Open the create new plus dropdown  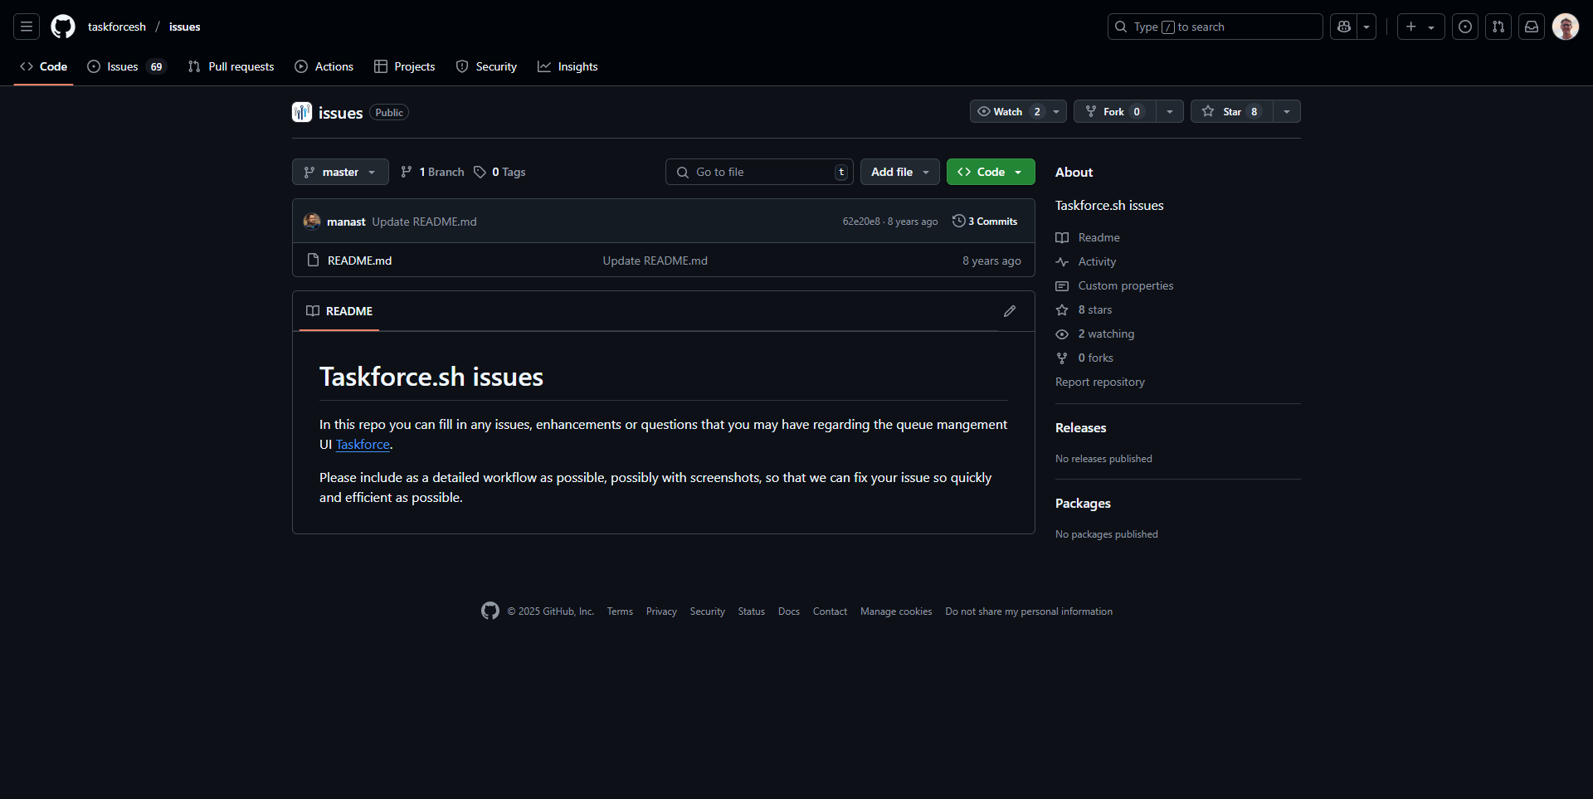click(1420, 27)
